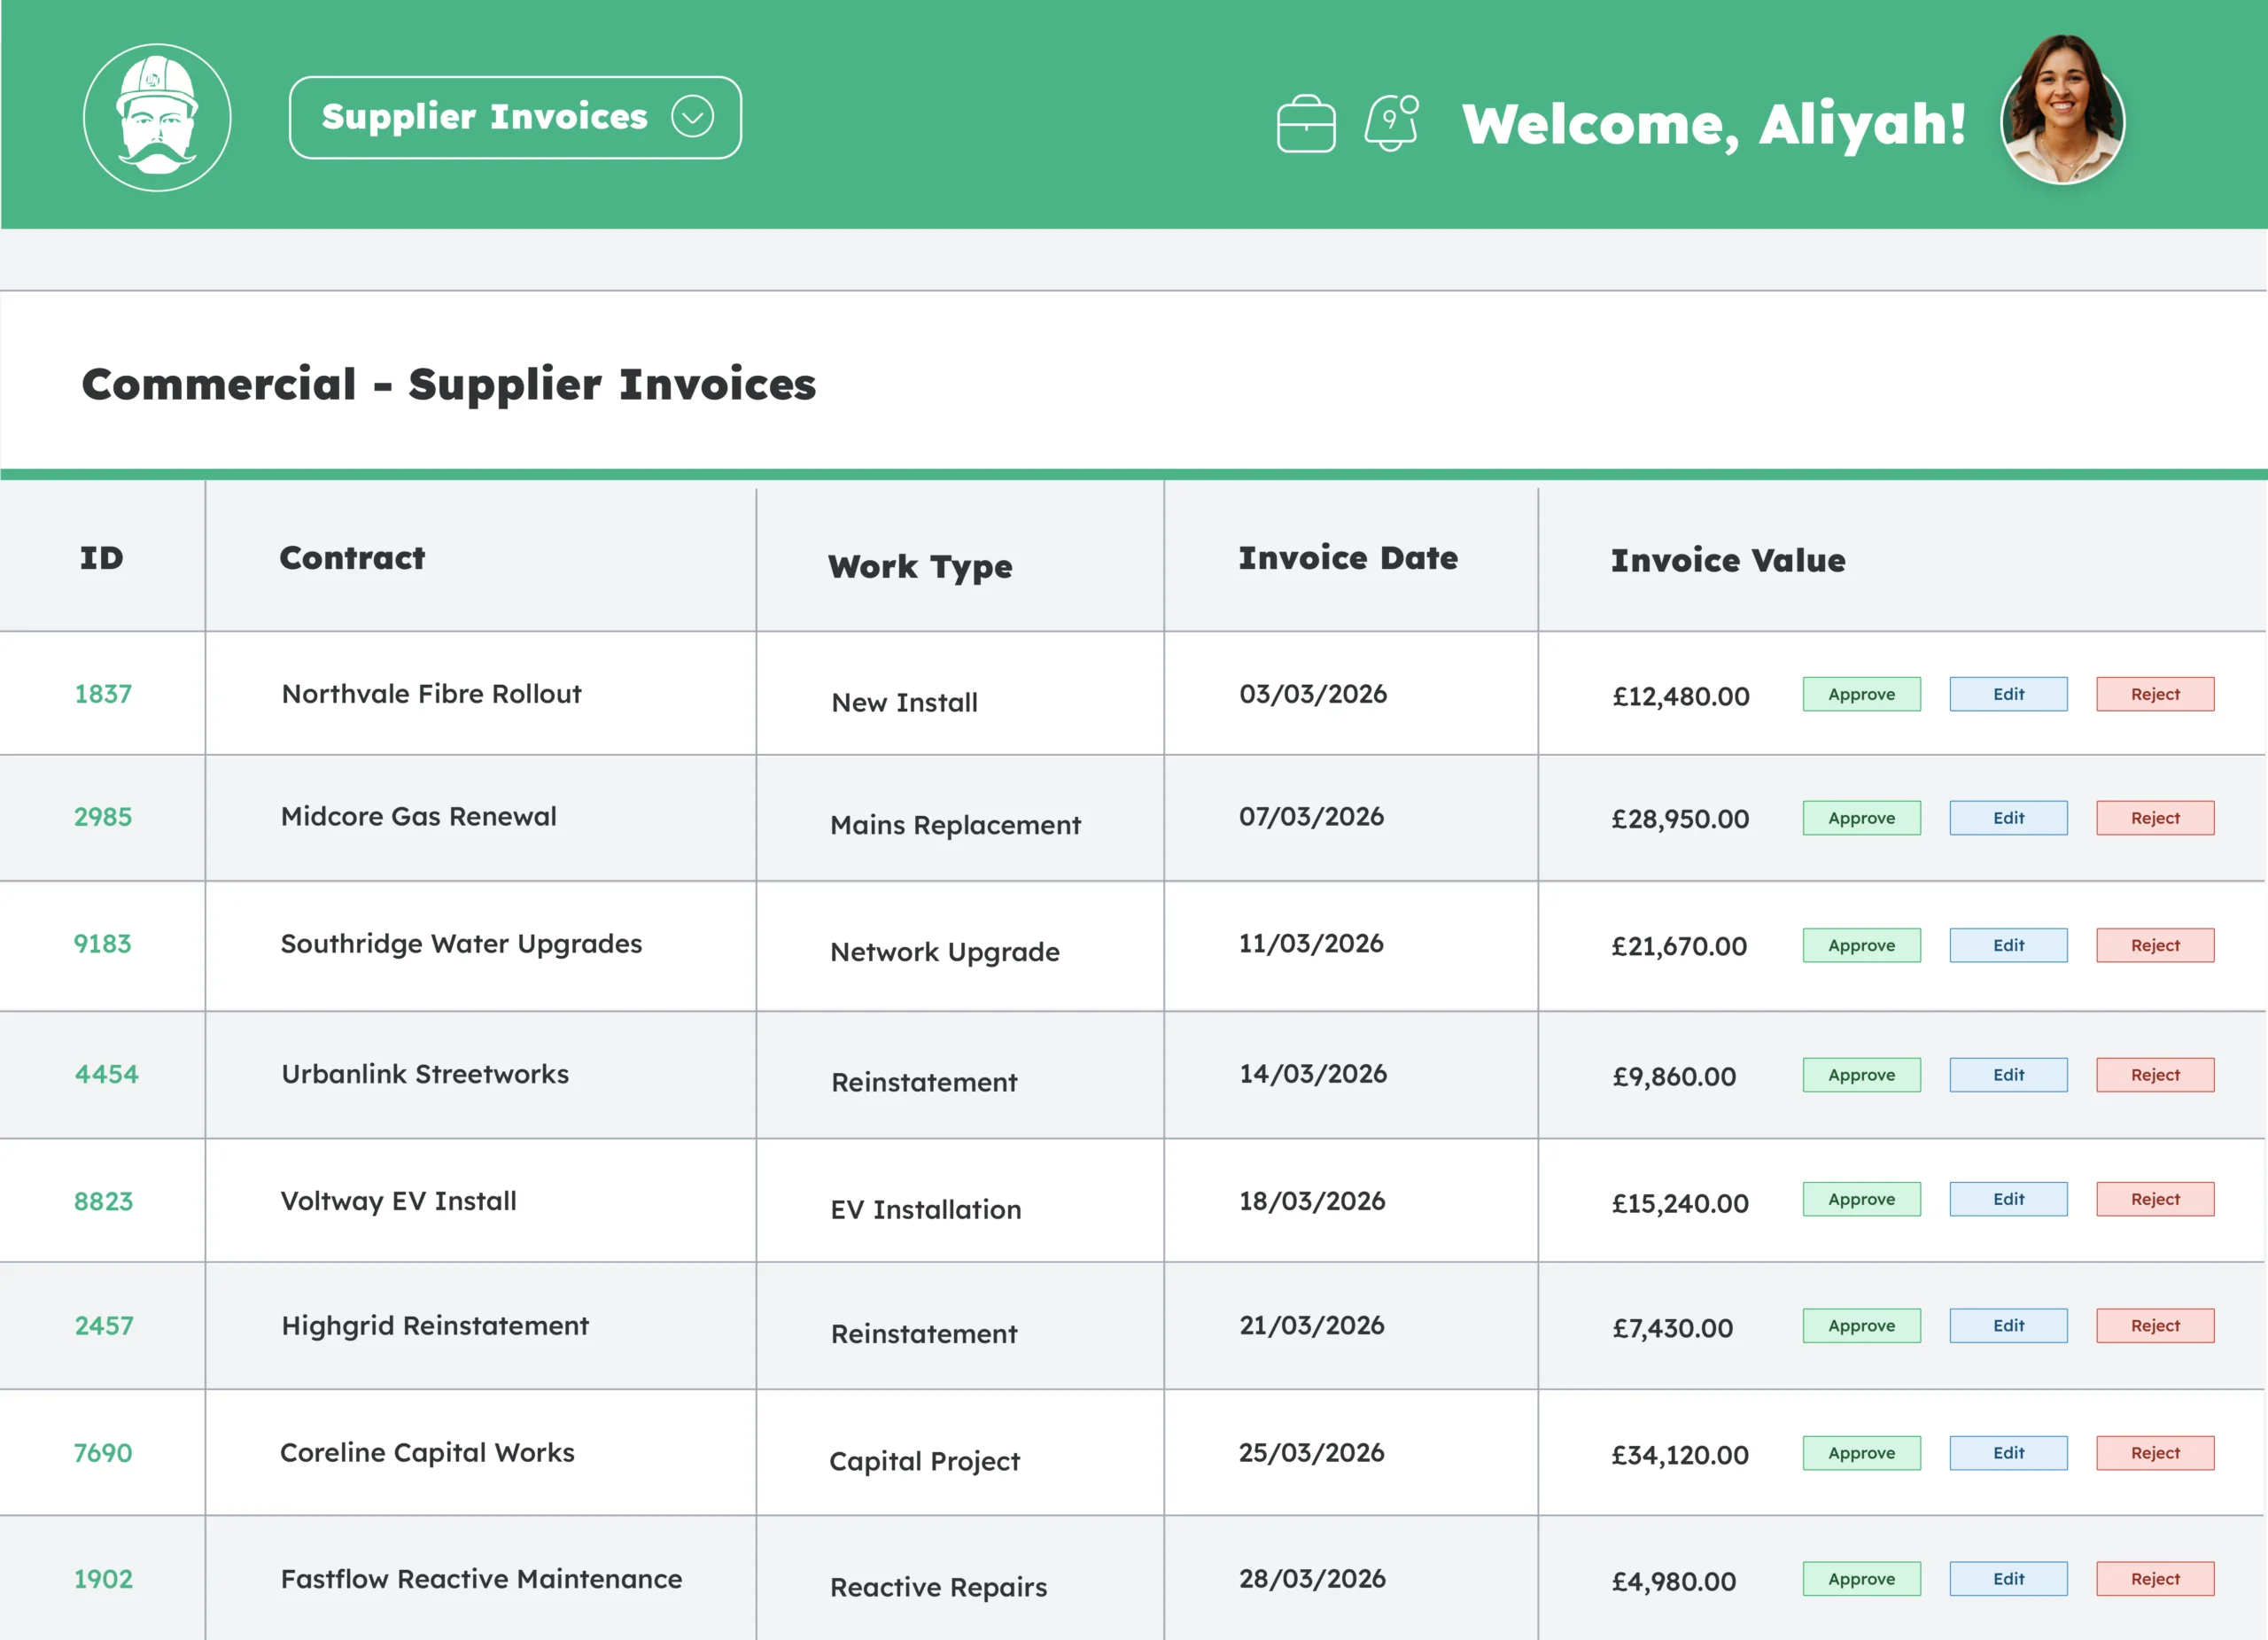This screenshot has height=1640, width=2268.
Task: Open invoice ID 9183 link
Action: point(102,944)
